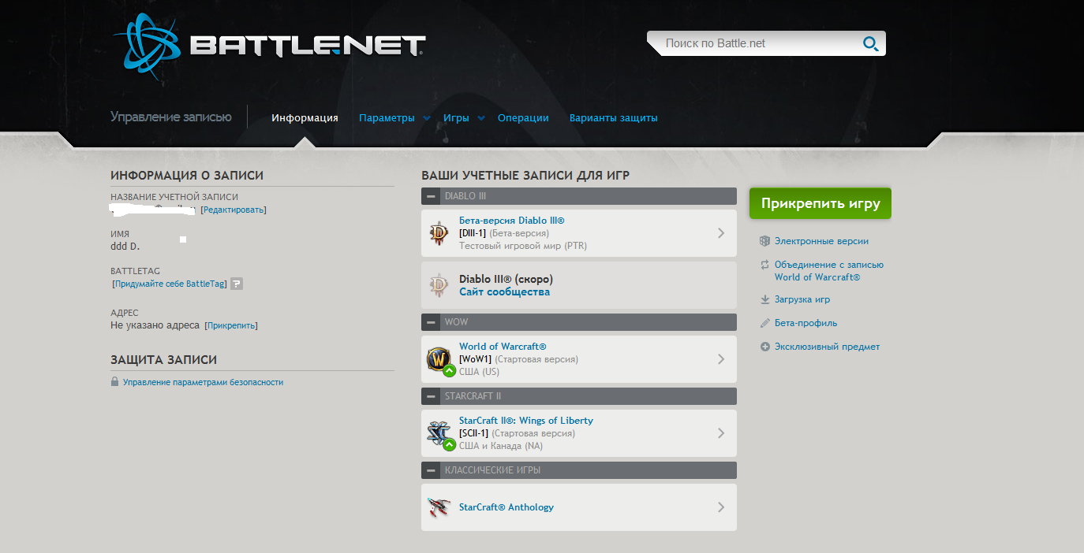
Task: Open Объединение с записью World of Warcraft link
Action: pos(829,271)
